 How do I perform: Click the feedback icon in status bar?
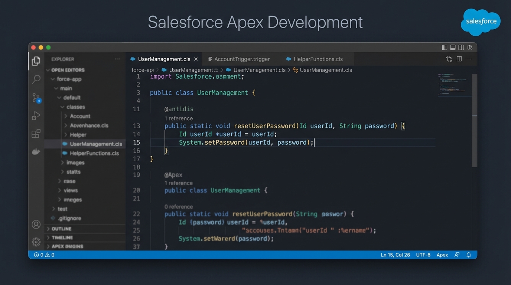[457, 255]
